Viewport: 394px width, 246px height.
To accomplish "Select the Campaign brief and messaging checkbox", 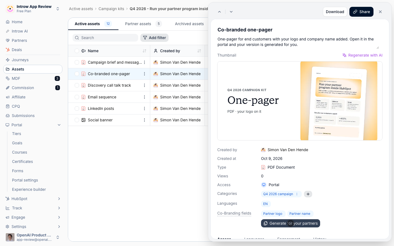I will [x=77, y=62].
